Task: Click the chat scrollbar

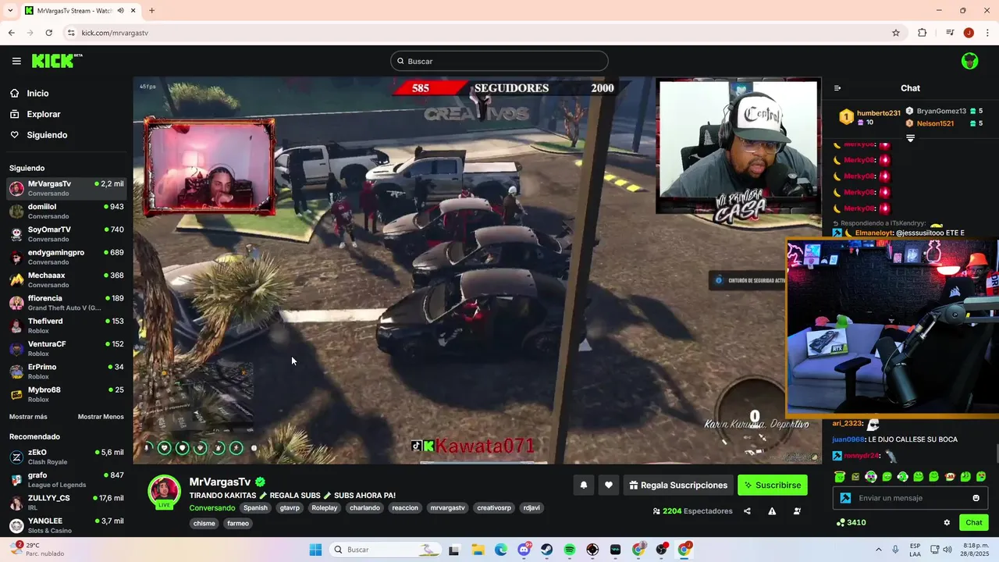Action: pyautogui.click(x=996, y=454)
